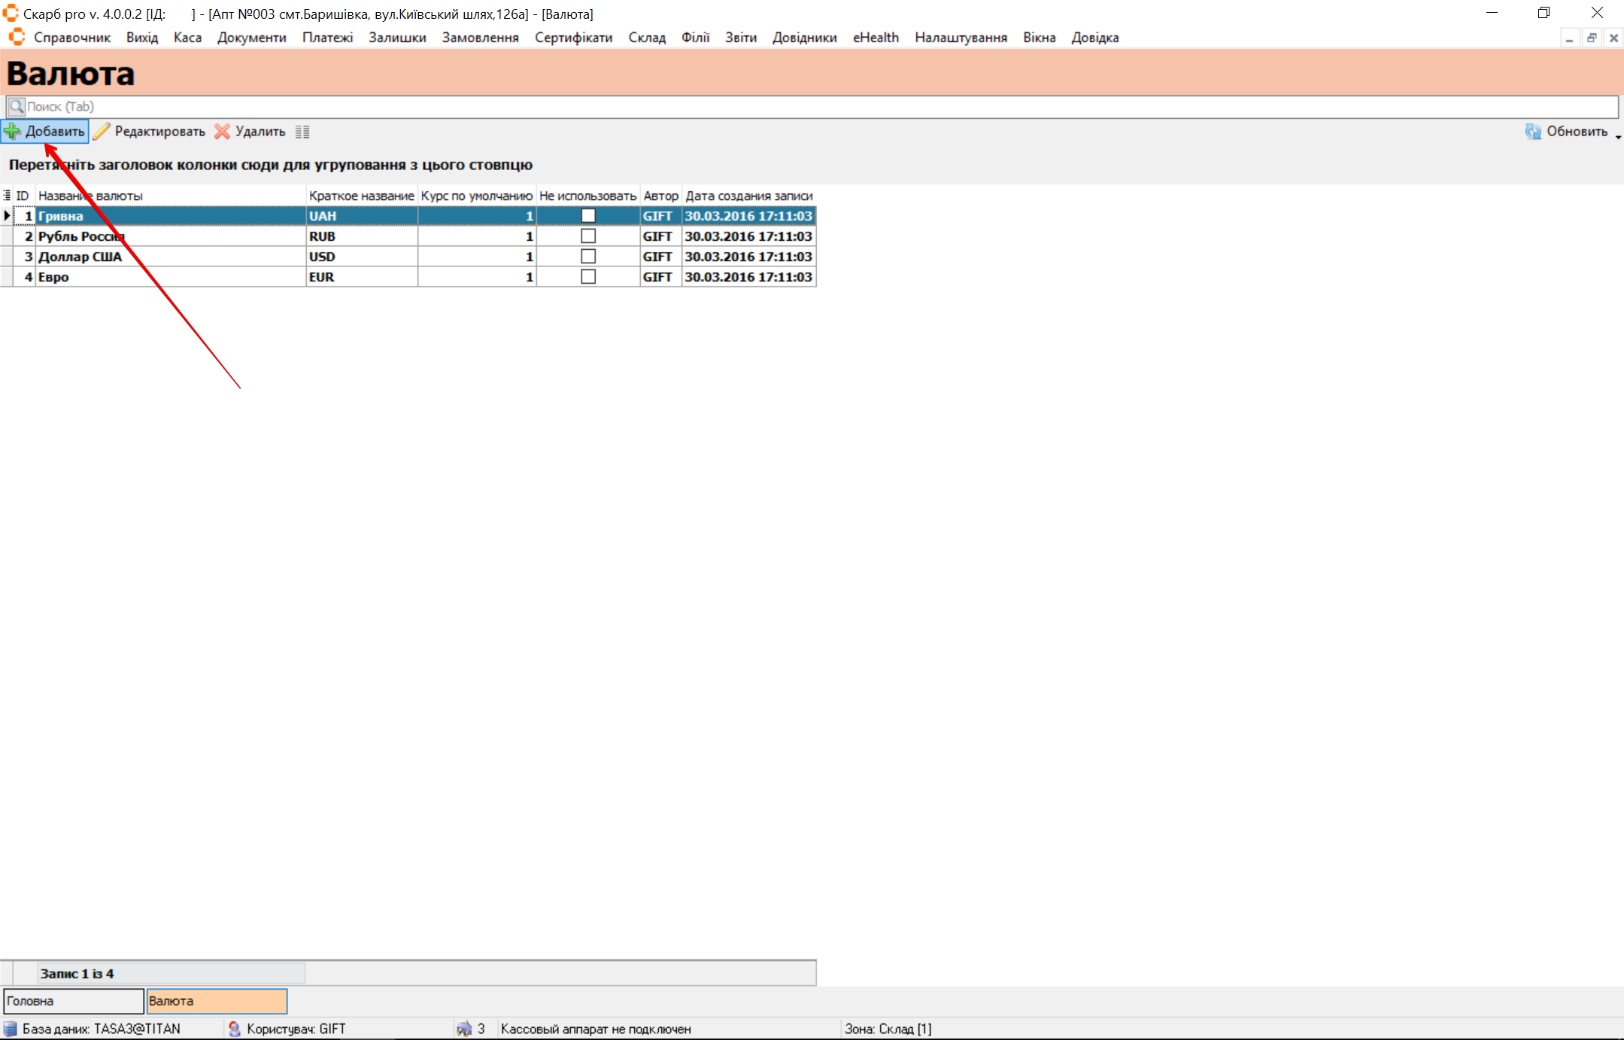Viewport: 1624px width, 1040px height.
Task: Click the column layout icon beside Удалить
Action: [302, 132]
